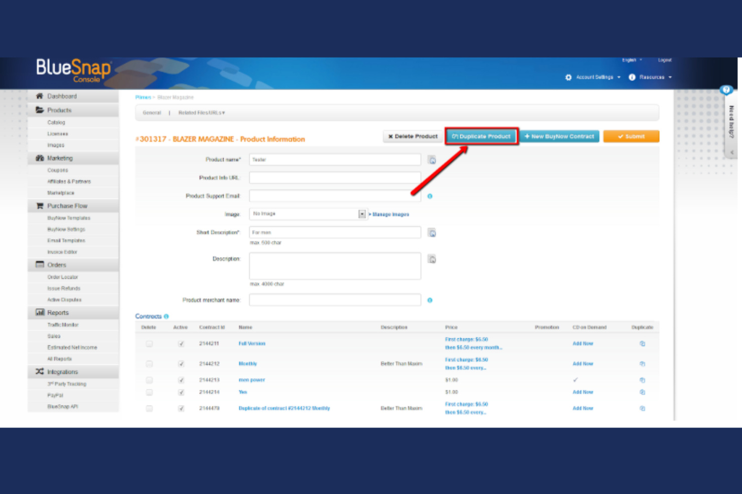Click the Orders card icon
This screenshot has width=742, height=494.
(40, 265)
